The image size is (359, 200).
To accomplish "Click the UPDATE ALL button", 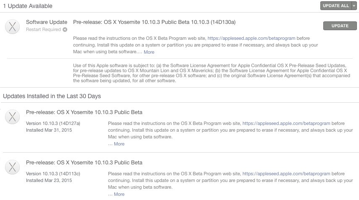I will (x=335, y=6).
